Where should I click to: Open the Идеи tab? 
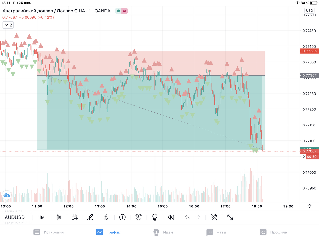[x=163, y=232]
